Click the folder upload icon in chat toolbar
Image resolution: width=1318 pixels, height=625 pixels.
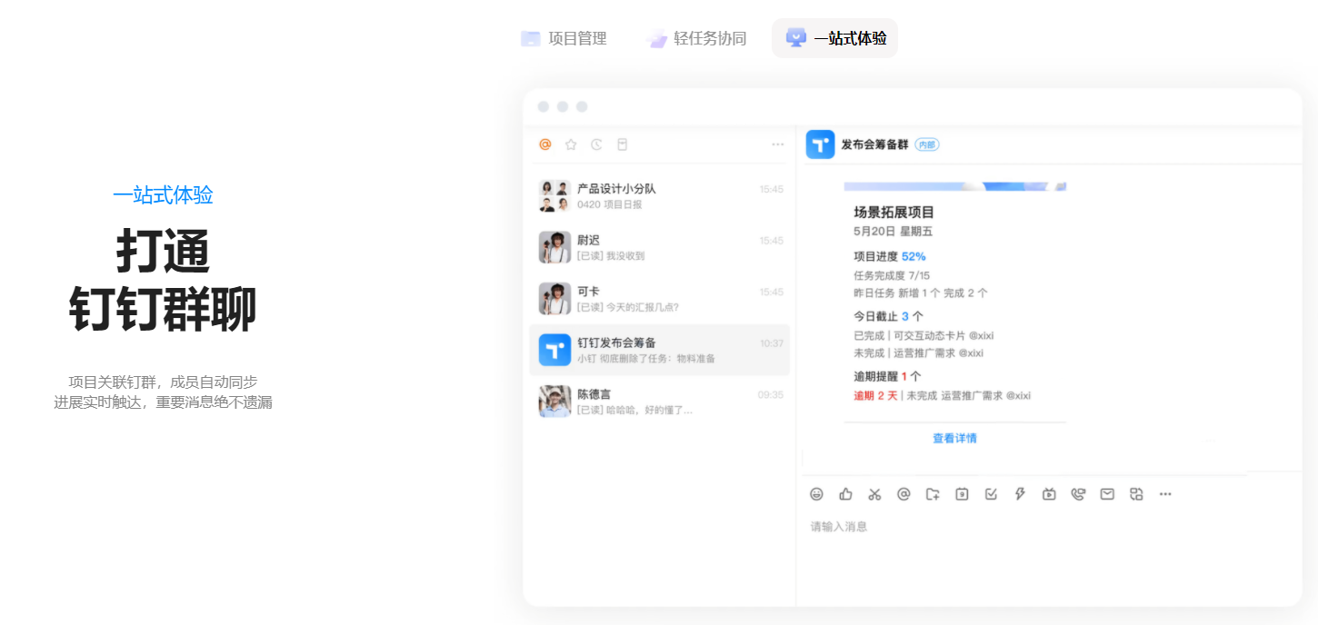933,494
